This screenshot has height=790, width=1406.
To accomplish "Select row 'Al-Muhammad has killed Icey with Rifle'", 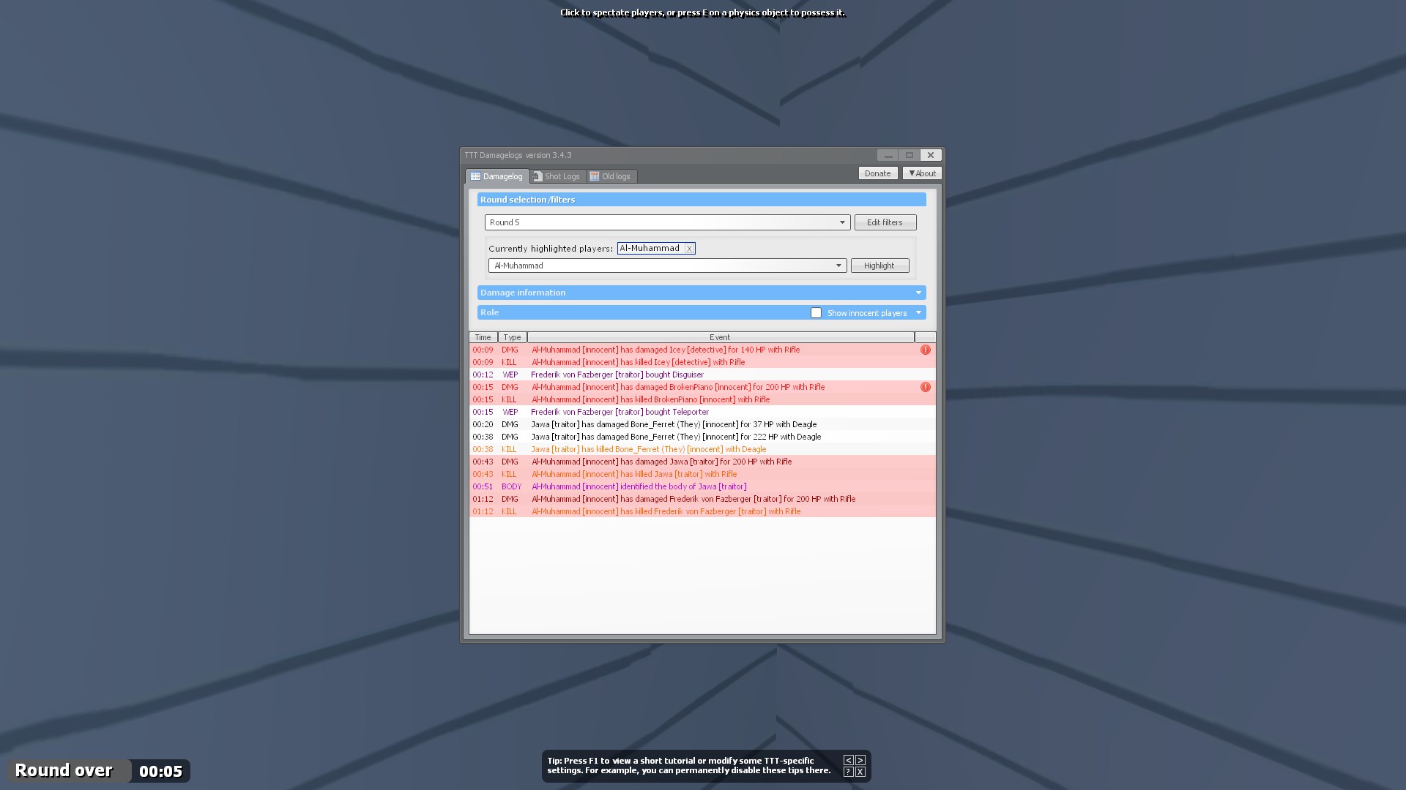I will 702,362.
